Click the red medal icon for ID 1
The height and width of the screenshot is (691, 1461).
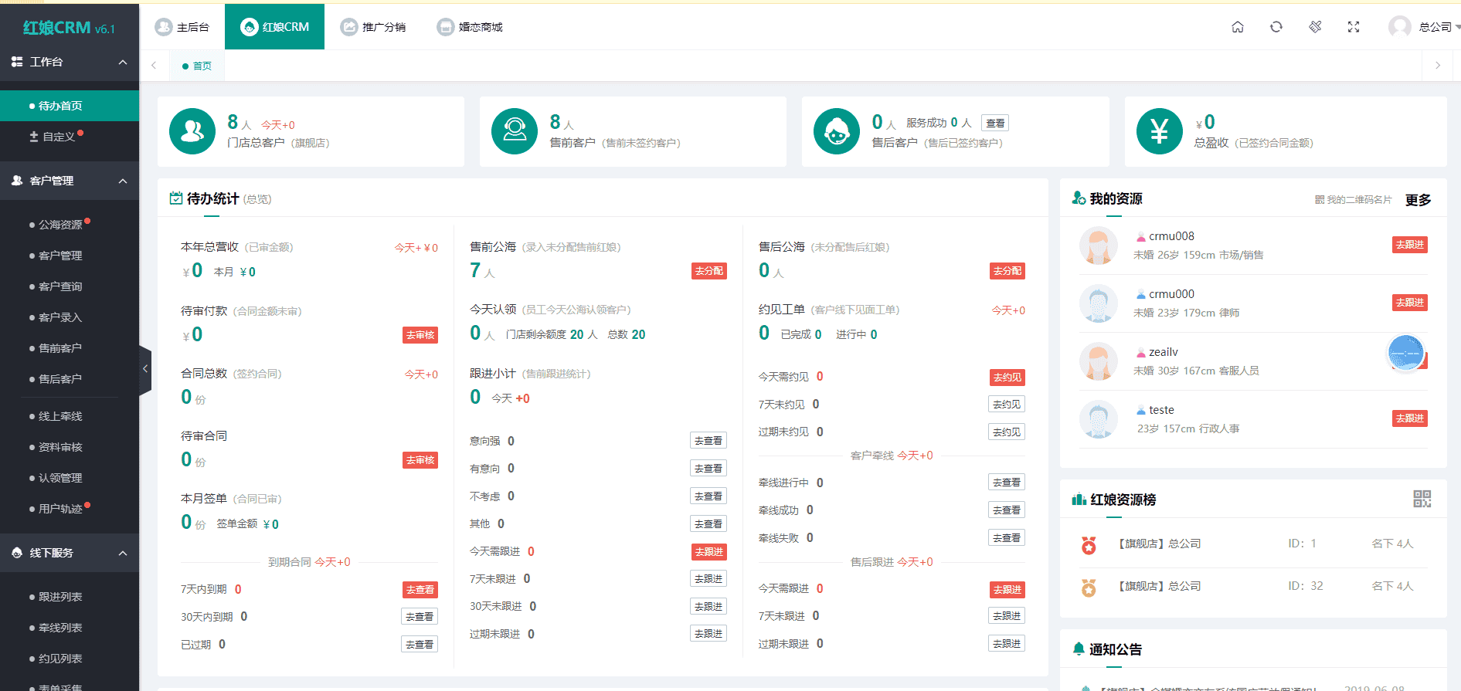point(1089,545)
